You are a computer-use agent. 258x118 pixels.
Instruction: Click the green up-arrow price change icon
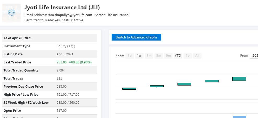click(x=70, y=62)
